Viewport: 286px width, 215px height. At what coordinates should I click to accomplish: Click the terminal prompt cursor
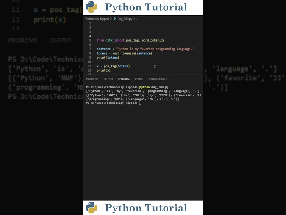point(140,103)
